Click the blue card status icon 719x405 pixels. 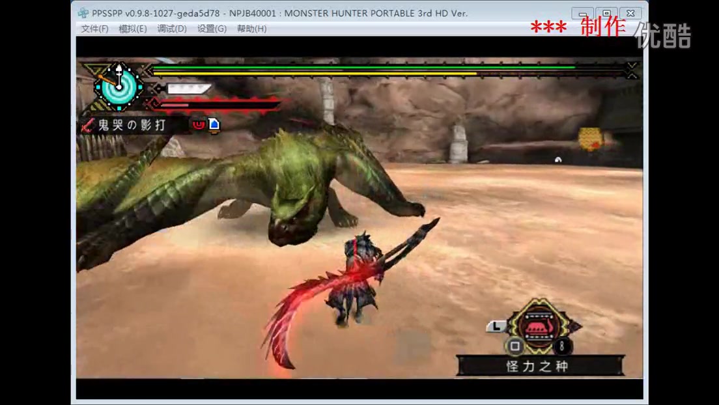click(214, 124)
